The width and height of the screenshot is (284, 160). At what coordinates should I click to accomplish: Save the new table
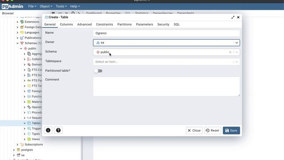point(231,130)
